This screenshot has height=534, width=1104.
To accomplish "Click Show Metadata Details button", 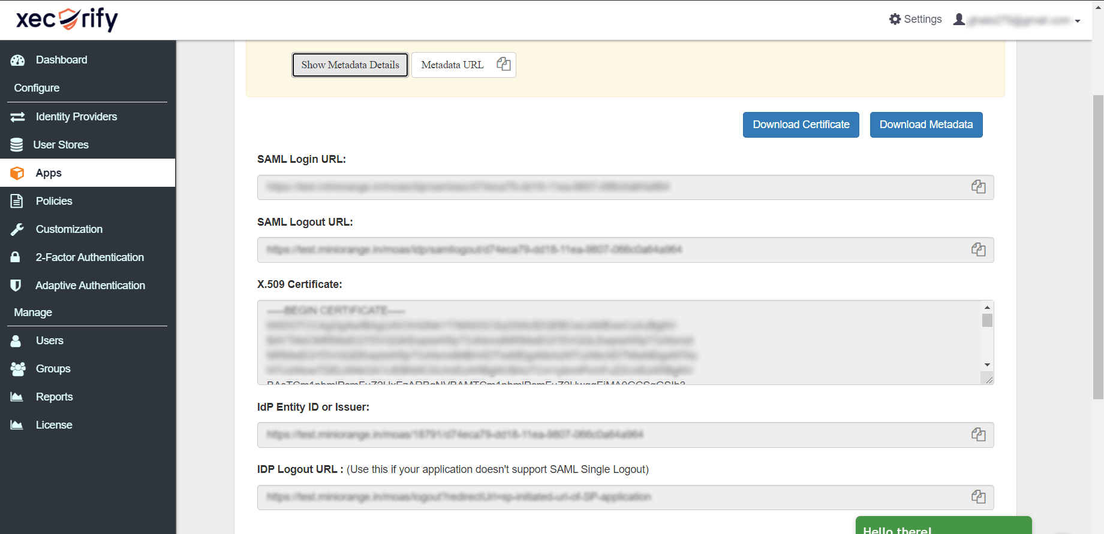I will (350, 65).
